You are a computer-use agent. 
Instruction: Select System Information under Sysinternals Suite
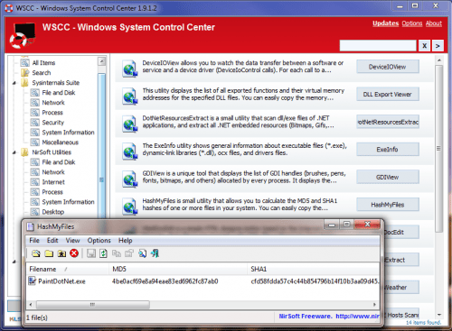68,133
